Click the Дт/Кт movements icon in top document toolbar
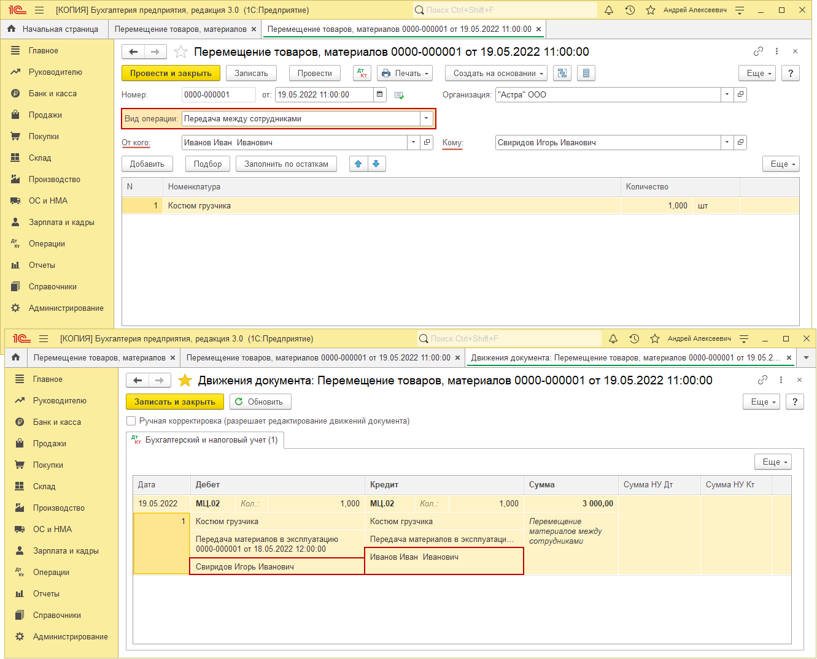 (362, 73)
